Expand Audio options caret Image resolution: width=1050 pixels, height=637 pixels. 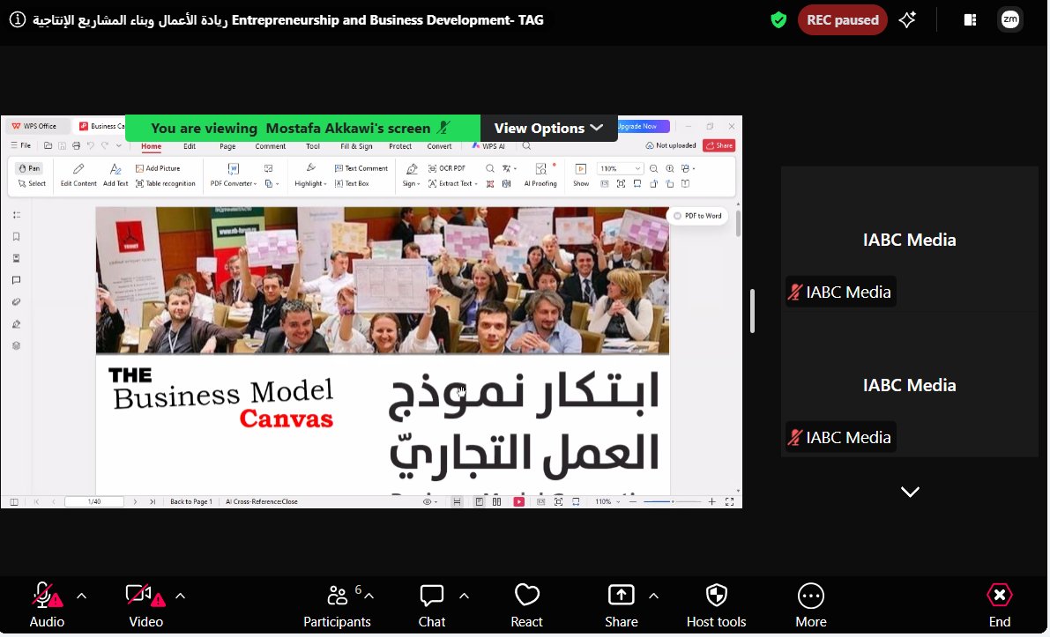pos(82,596)
